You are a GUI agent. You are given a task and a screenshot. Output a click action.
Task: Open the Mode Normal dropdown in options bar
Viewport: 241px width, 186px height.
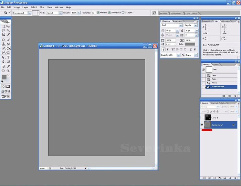pos(60,13)
